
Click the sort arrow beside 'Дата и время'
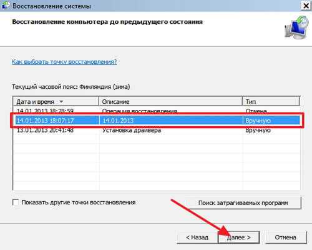click(x=61, y=102)
